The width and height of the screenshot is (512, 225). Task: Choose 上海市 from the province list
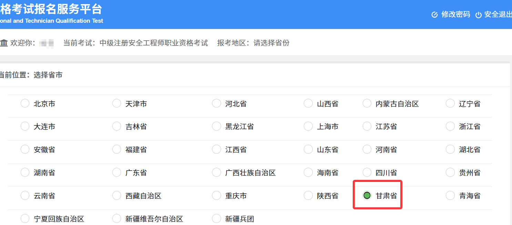[x=308, y=126]
